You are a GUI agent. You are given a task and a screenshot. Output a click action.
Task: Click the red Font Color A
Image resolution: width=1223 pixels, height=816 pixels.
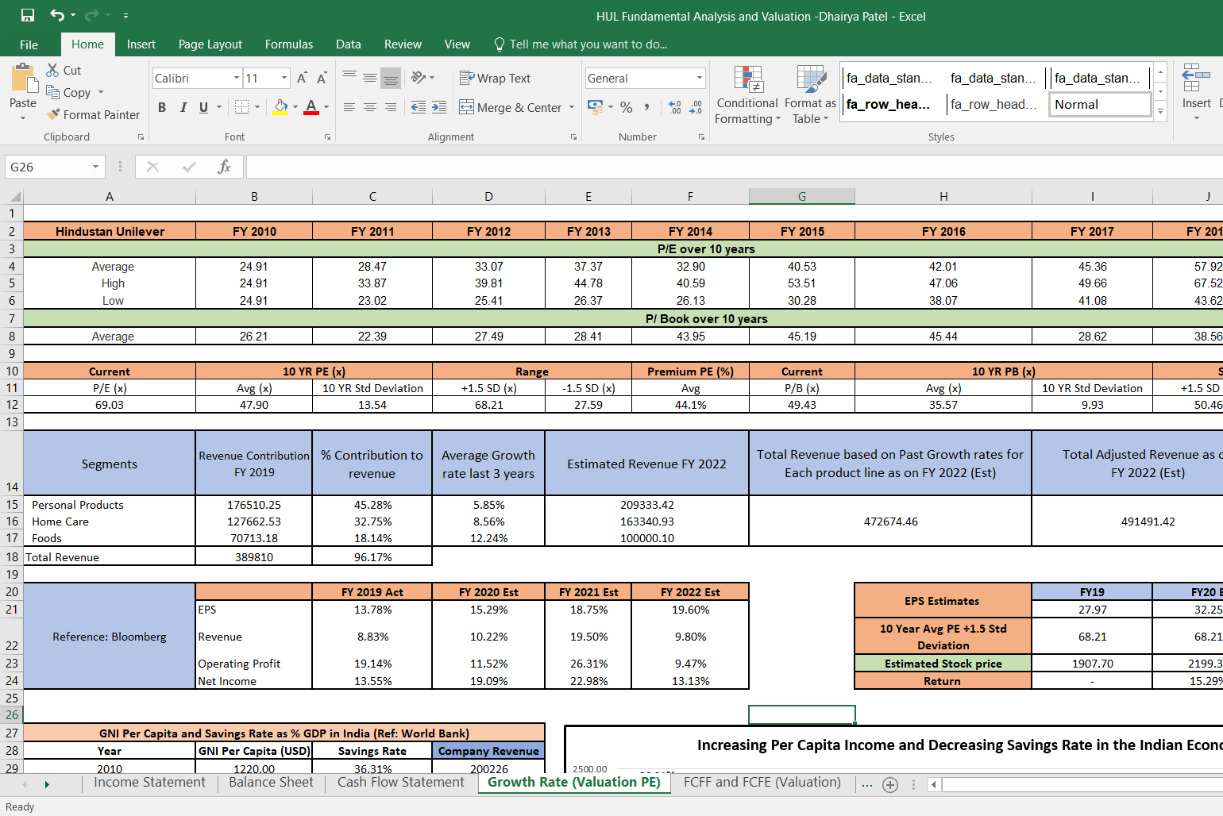311,107
